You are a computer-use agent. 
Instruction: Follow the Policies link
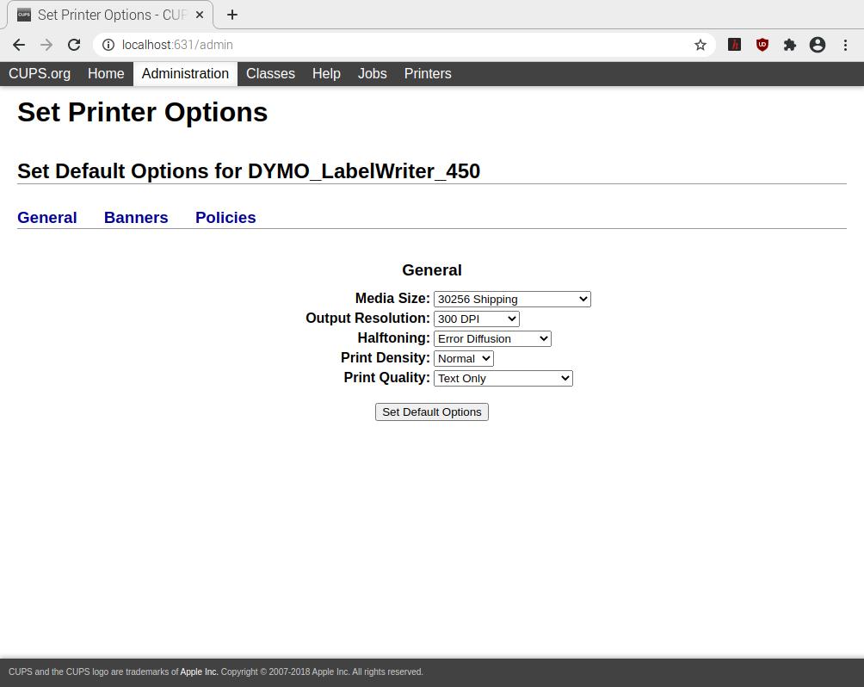(225, 218)
